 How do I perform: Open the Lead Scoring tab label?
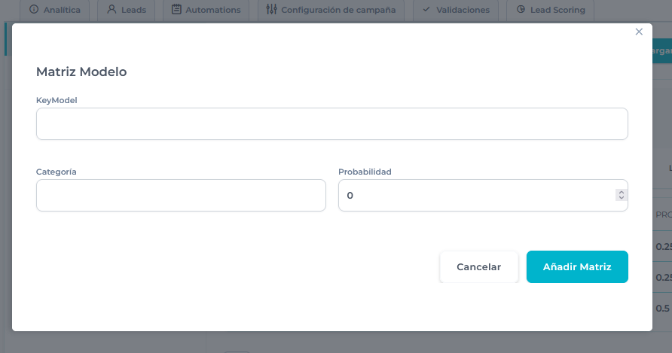[558, 11]
